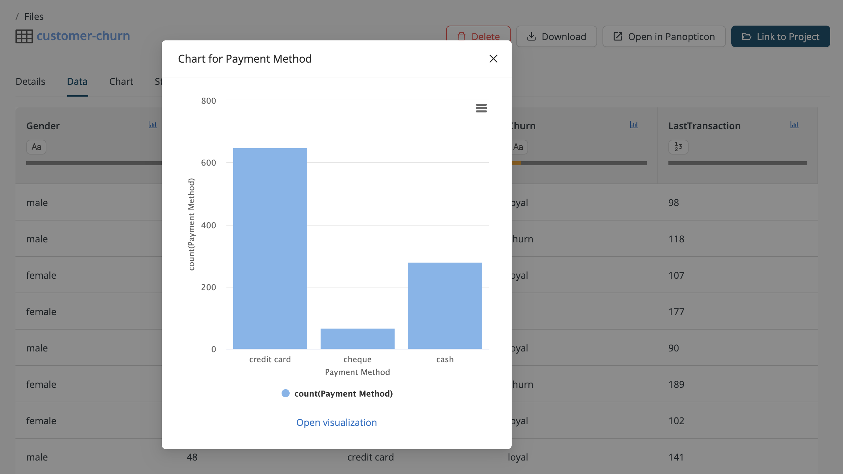Click the text type badge under Gender
Image resolution: width=843 pixels, height=474 pixels.
36,147
